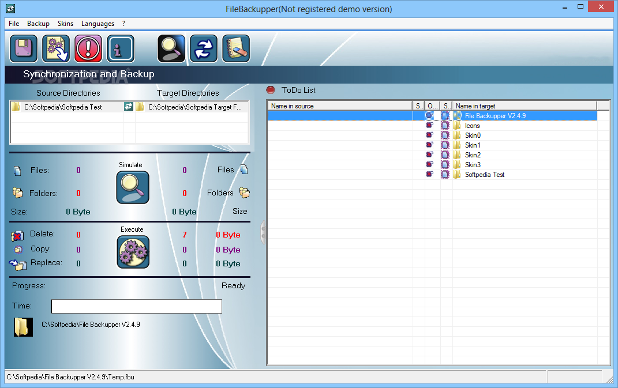Click the red ToDo List indicator icon
Viewport: 618px width, 388px height.
[x=271, y=90]
